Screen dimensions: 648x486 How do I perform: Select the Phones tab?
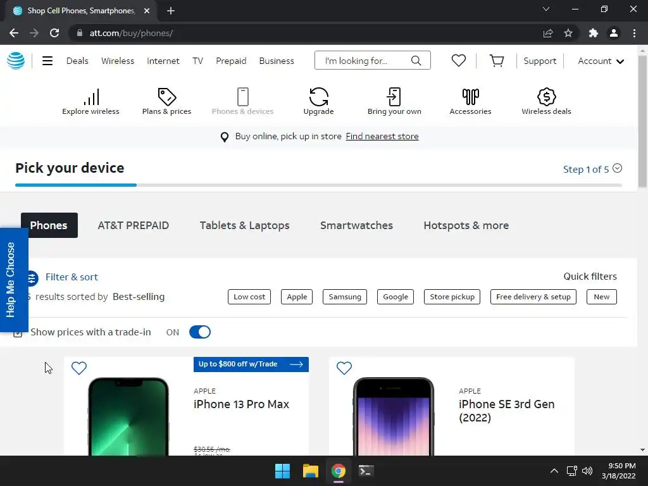pyautogui.click(x=49, y=225)
